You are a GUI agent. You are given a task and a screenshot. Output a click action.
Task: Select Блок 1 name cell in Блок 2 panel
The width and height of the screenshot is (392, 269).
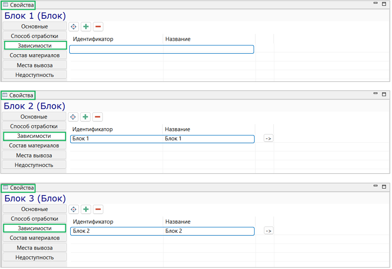tap(209, 139)
